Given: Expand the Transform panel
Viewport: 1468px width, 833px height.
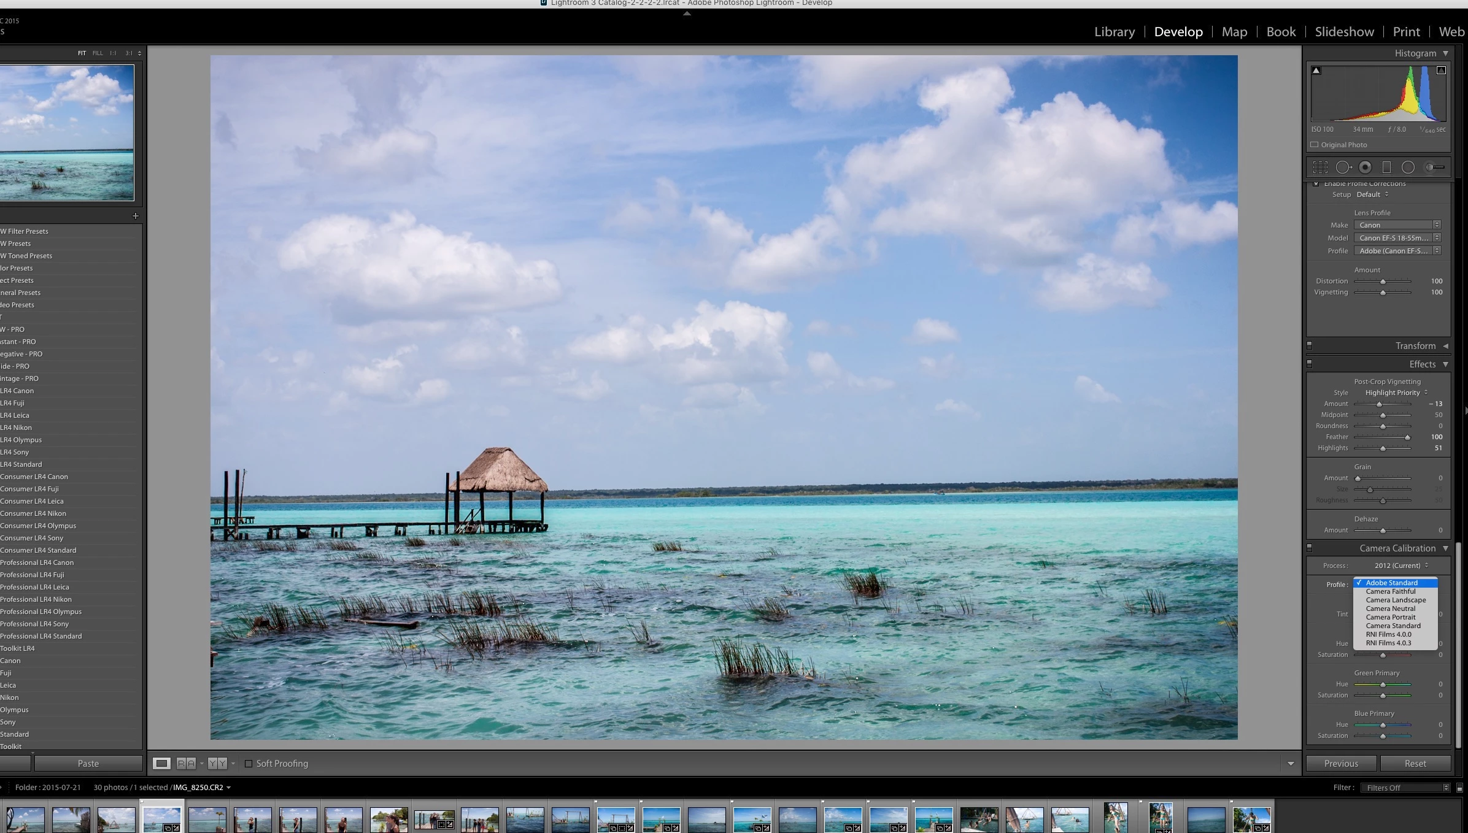Looking at the screenshot, I should pyautogui.click(x=1445, y=346).
